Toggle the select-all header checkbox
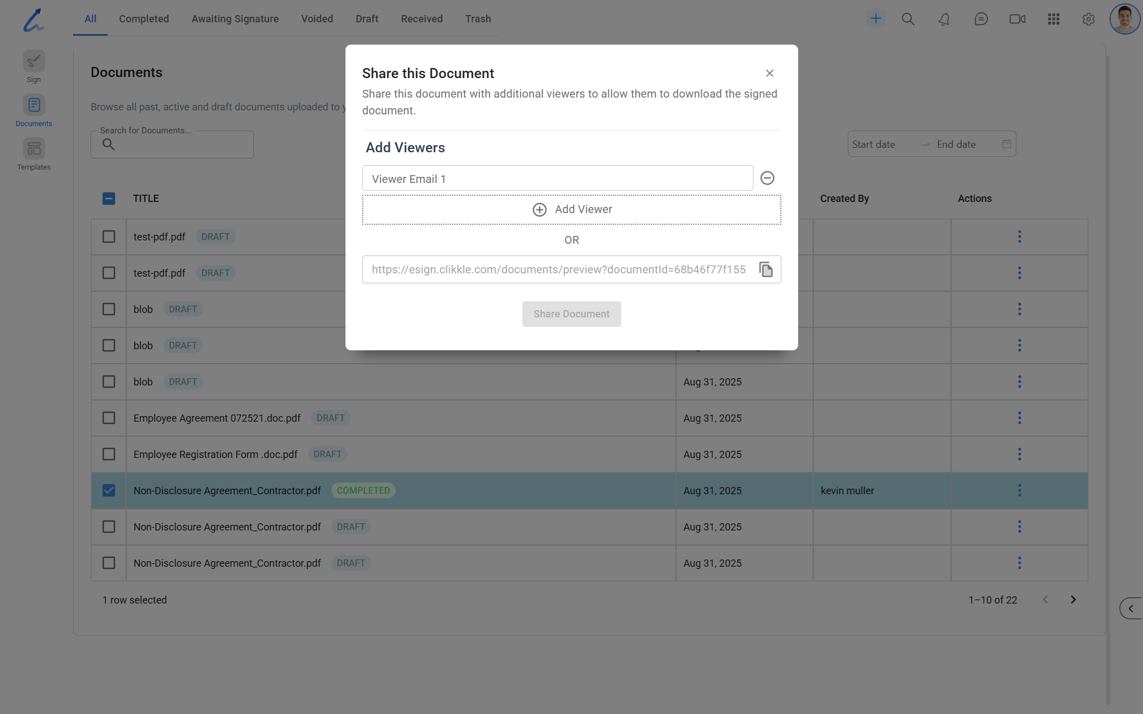The width and height of the screenshot is (1143, 714). point(109,199)
